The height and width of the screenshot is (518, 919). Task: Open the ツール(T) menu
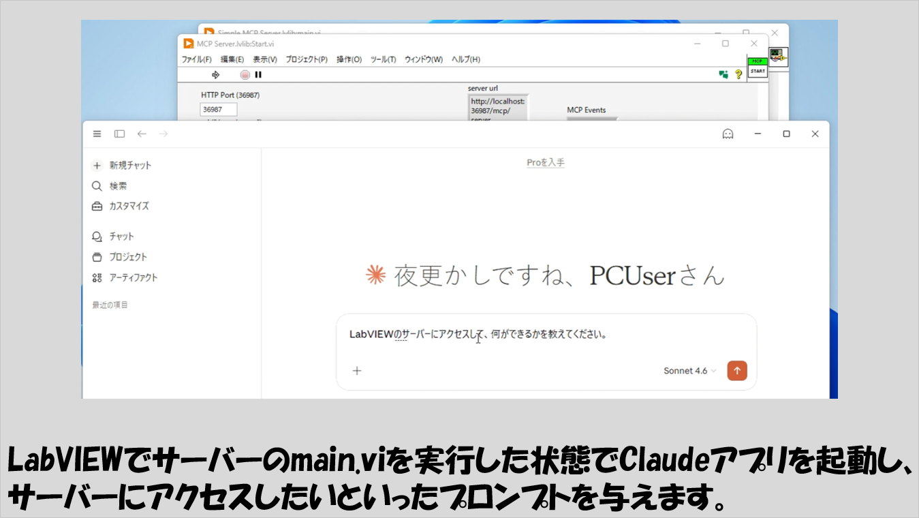click(x=383, y=59)
